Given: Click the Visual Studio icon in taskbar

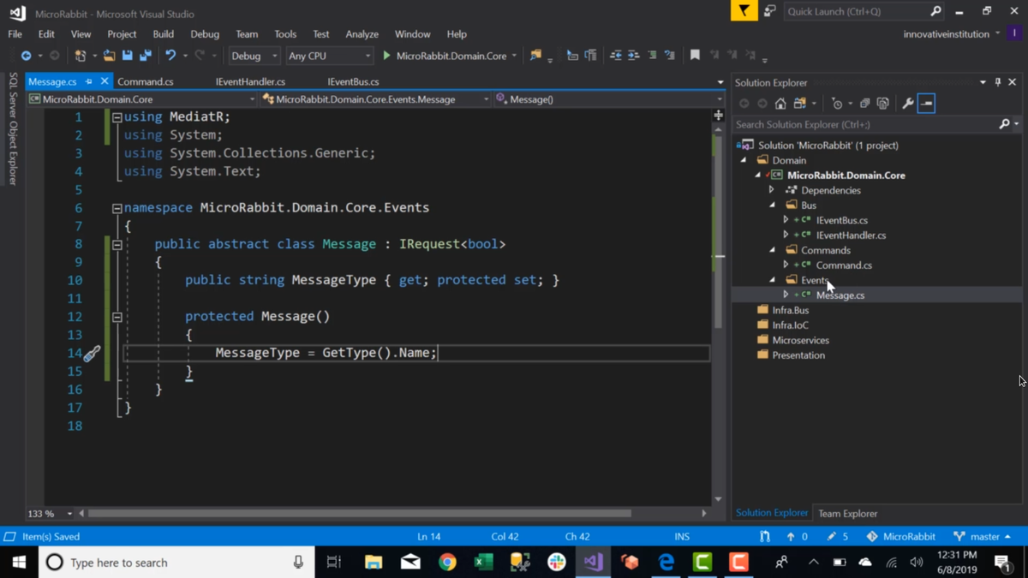Looking at the screenshot, I should point(593,562).
